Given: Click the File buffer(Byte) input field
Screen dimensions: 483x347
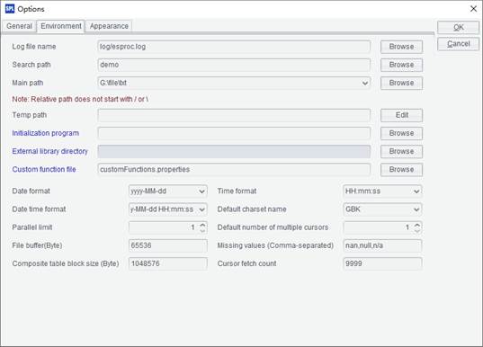Looking at the screenshot, I should (x=168, y=245).
